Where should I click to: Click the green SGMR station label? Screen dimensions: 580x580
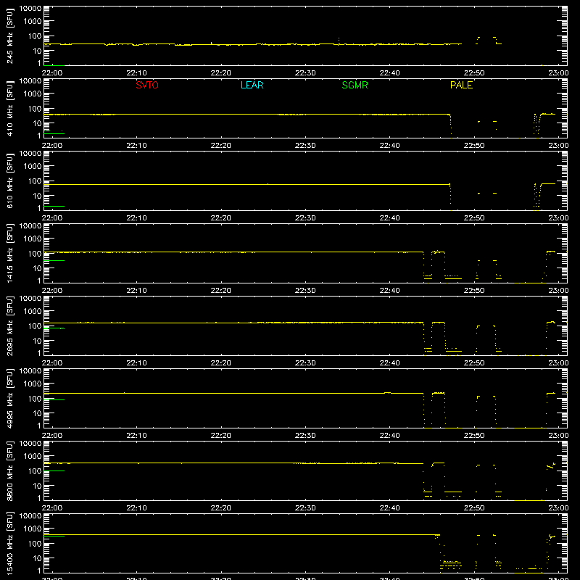355,85
